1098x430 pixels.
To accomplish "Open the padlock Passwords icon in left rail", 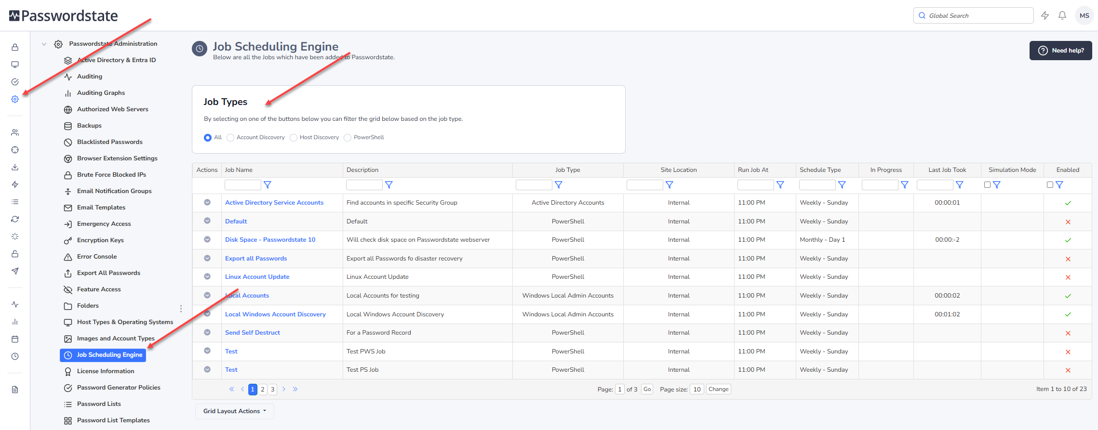I will 15,47.
